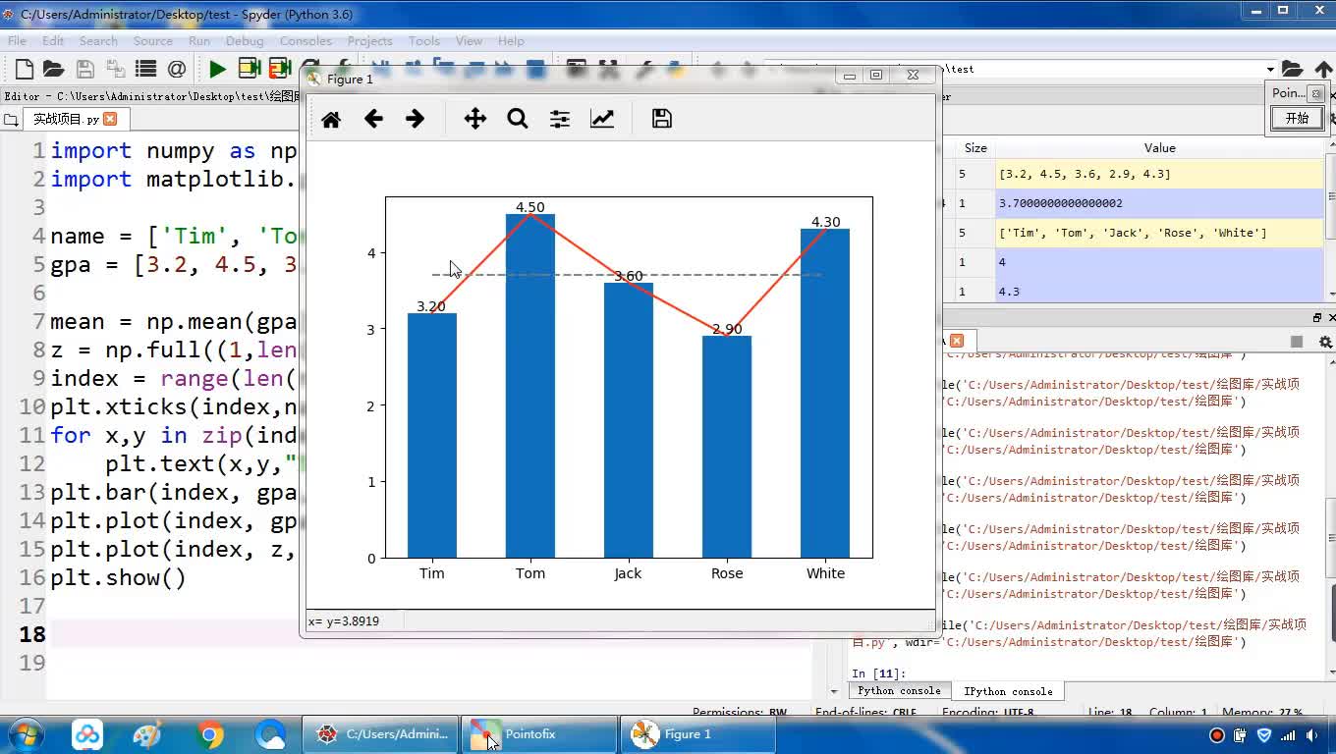Open the editor tab browse list button

click(11, 120)
